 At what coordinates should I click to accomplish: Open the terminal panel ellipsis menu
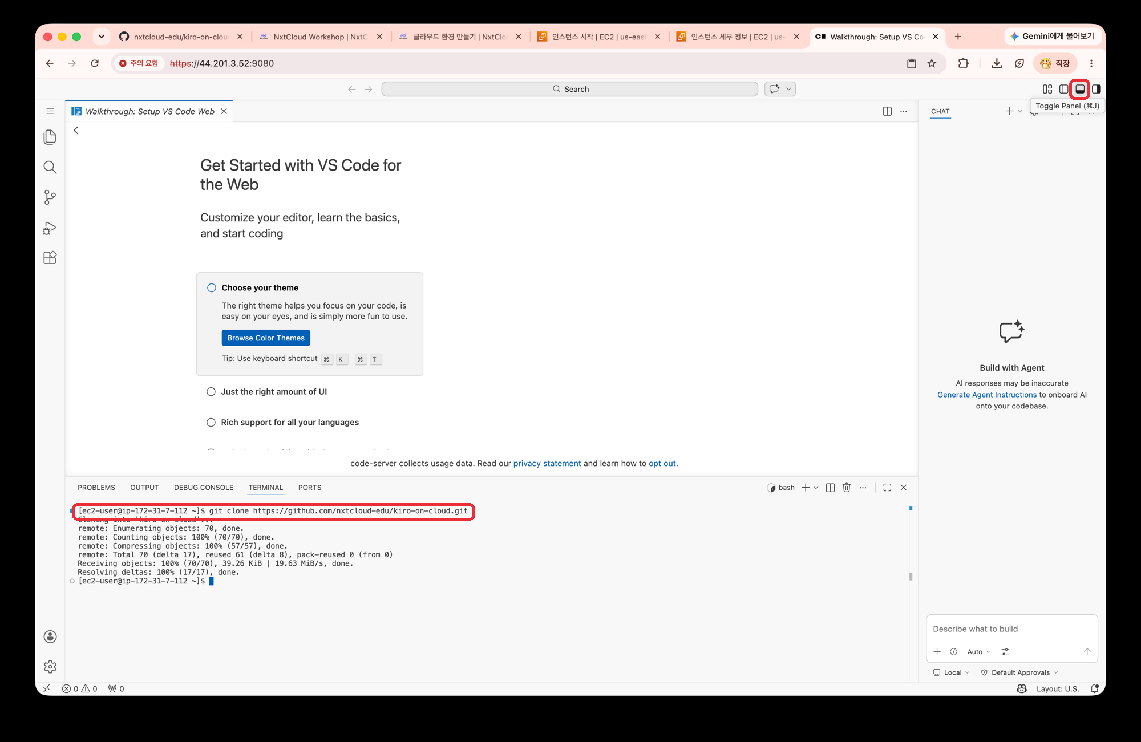[x=863, y=488]
